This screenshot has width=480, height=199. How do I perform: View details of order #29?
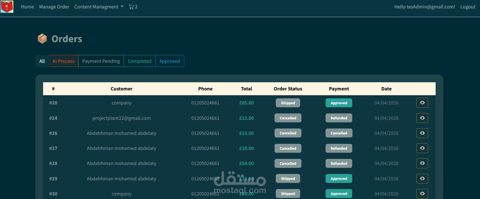422,179
